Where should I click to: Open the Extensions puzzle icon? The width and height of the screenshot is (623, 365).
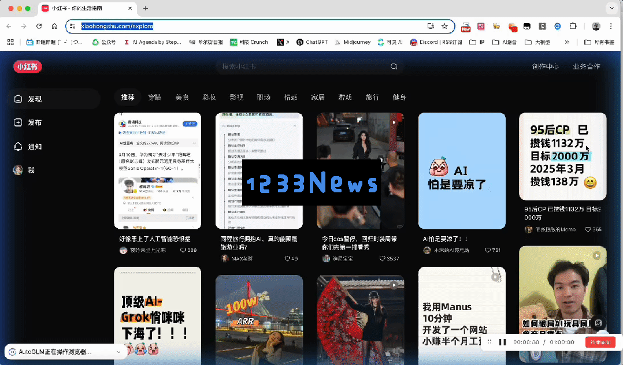(573, 26)
